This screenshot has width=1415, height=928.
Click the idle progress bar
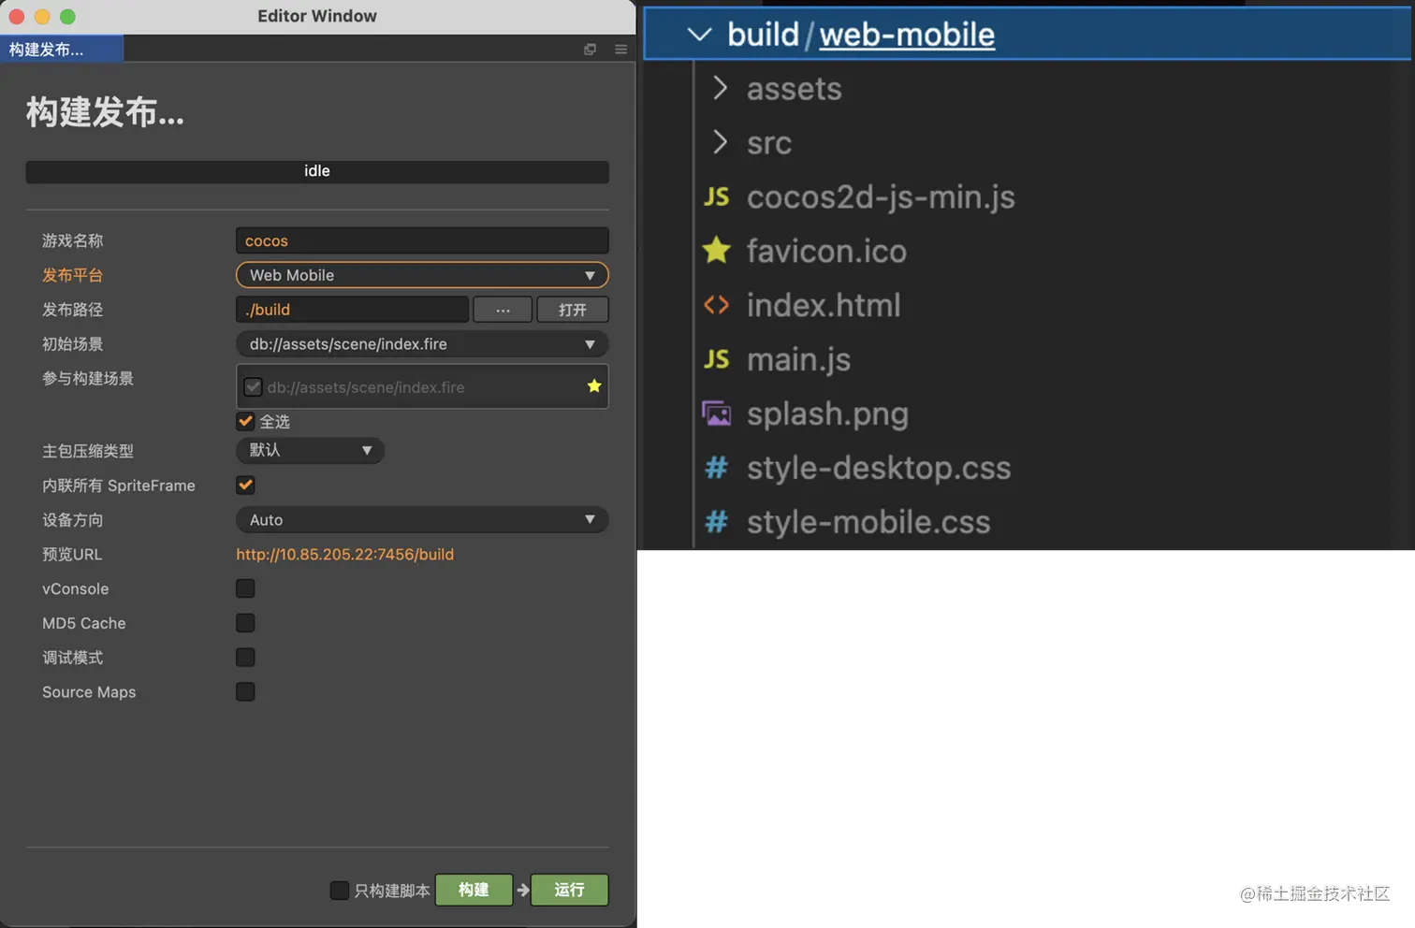pos(317,171)
